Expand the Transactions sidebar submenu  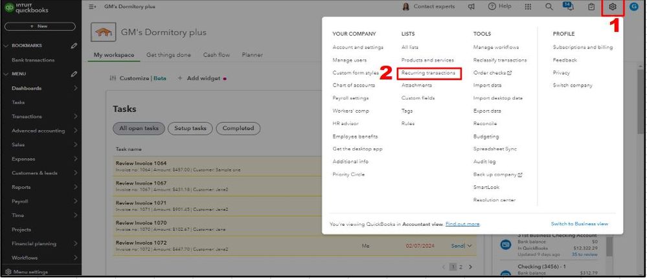coord(76,117)
